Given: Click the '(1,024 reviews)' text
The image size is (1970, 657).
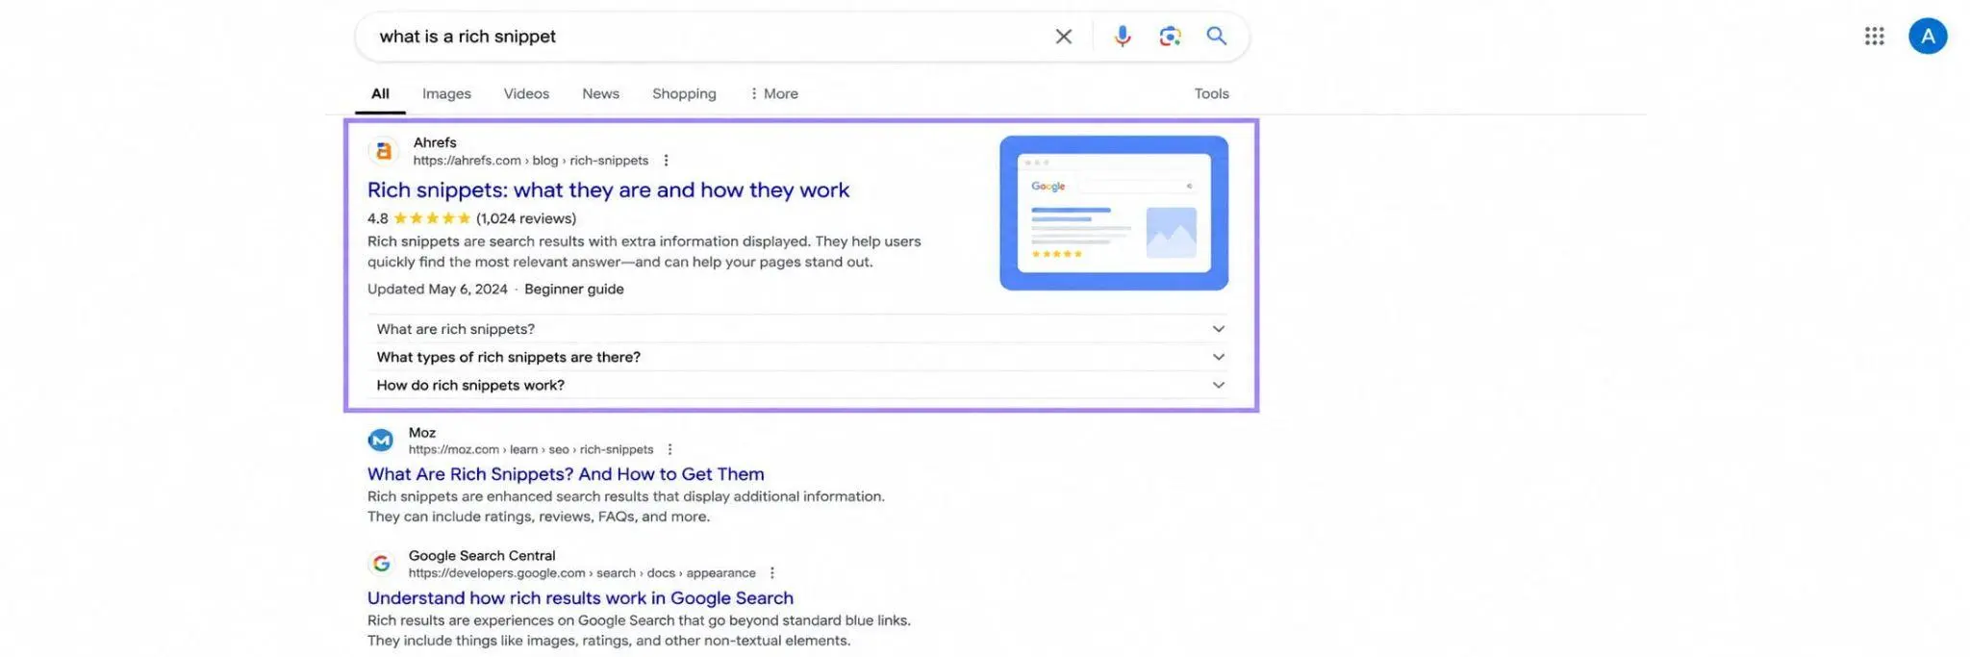Looking at the screenshot, I should tap(526, 218).
